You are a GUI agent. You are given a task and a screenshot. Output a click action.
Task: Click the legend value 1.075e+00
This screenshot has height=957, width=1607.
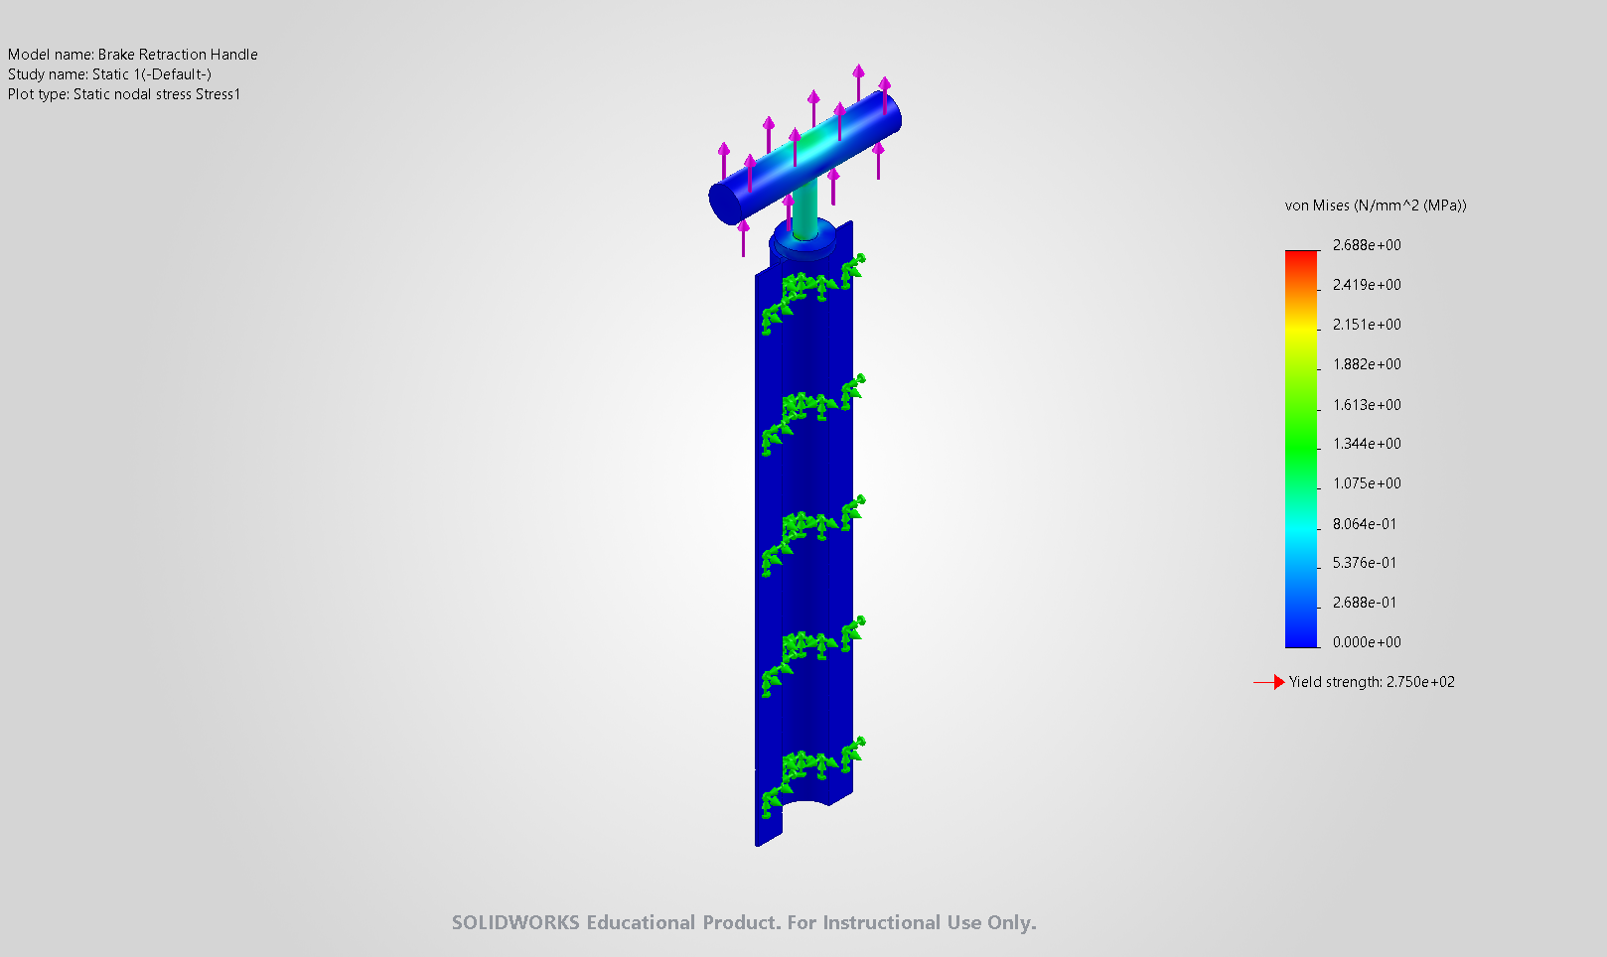1367,483
